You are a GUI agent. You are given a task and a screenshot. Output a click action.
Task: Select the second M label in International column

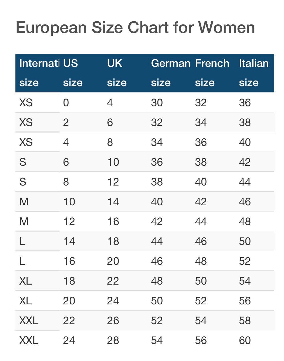[24, 222]
